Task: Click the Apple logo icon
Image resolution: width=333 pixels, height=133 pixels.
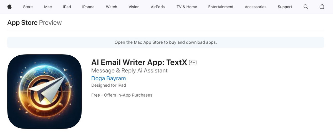Action: 9,7
